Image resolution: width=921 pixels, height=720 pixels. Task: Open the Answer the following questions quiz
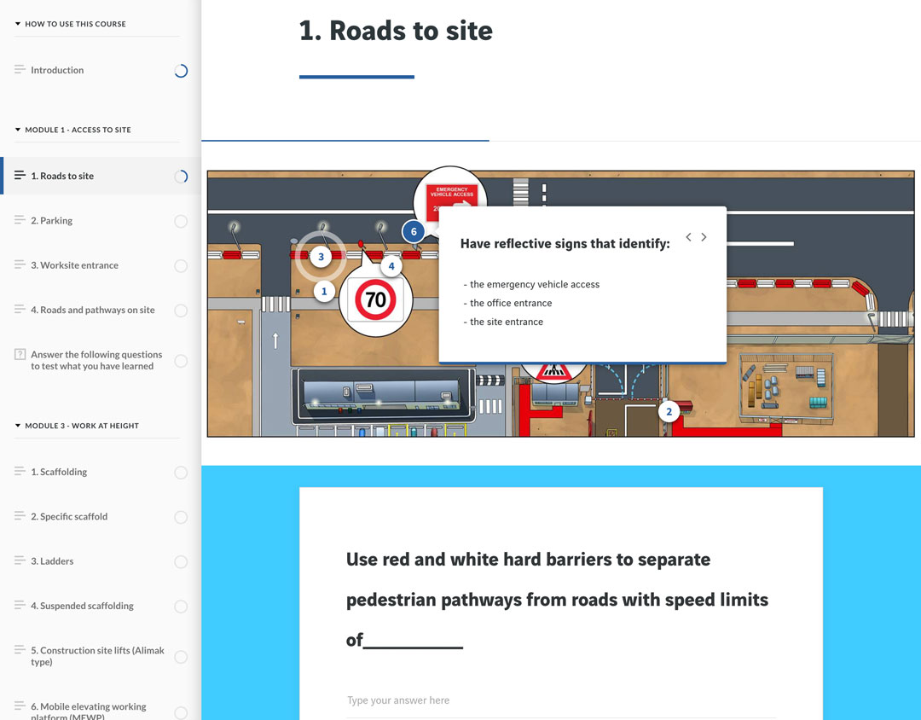(101, 360)
